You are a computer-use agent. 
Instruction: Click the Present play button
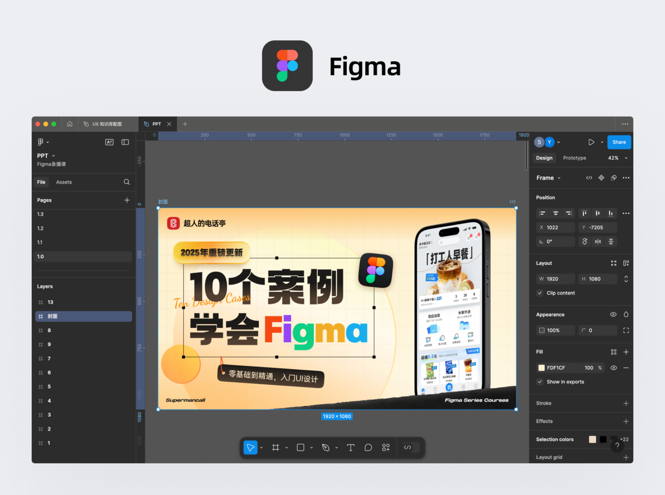[591, 142]
